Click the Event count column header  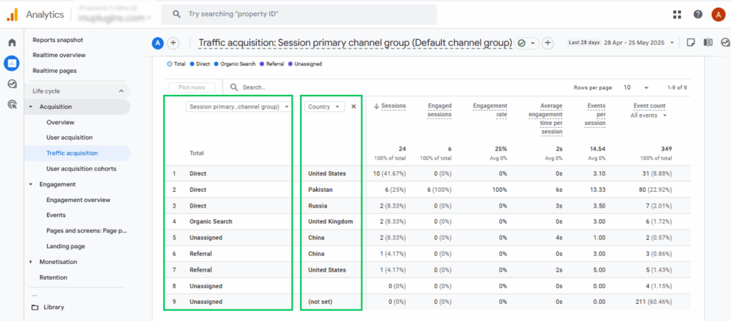pos(650,106)
